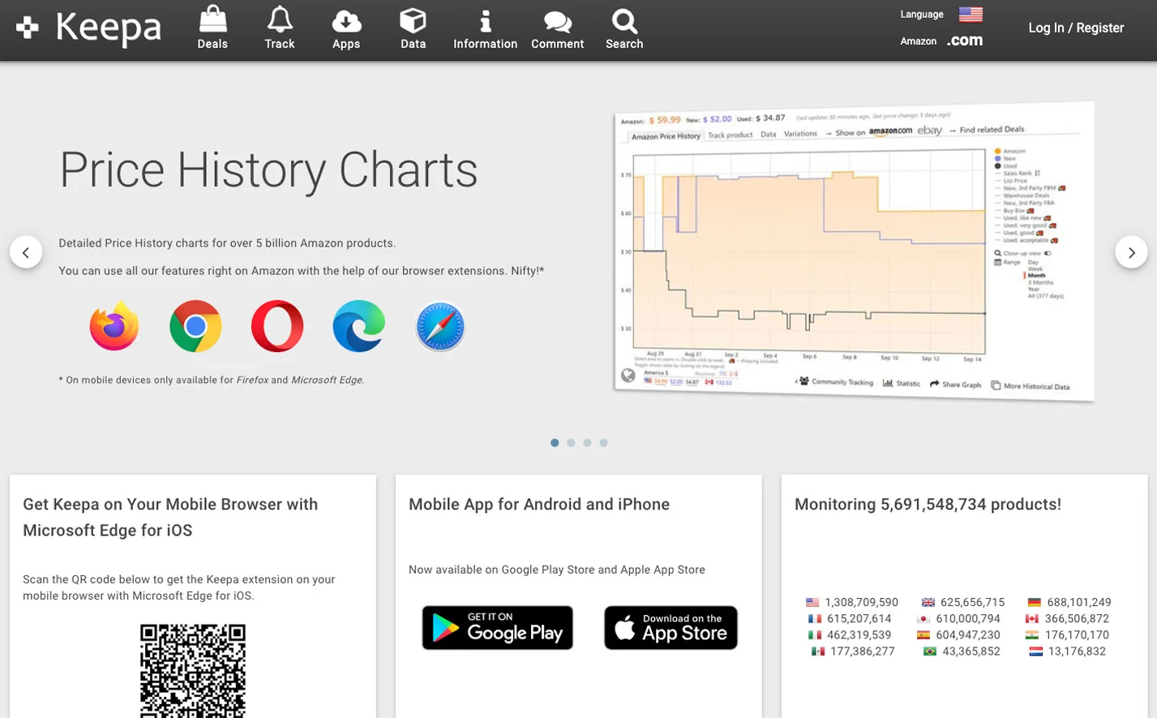
Task: Open the Language flag selector
Action: pos(971,14)
